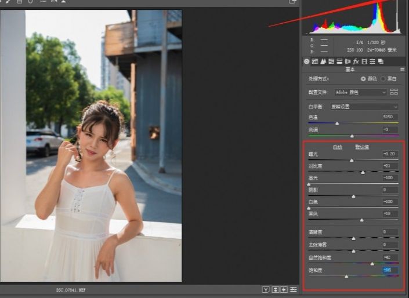Click the file name DSC_07841.NEF
The width and height of the screenshot is (409, 298).
pos(71,290)
